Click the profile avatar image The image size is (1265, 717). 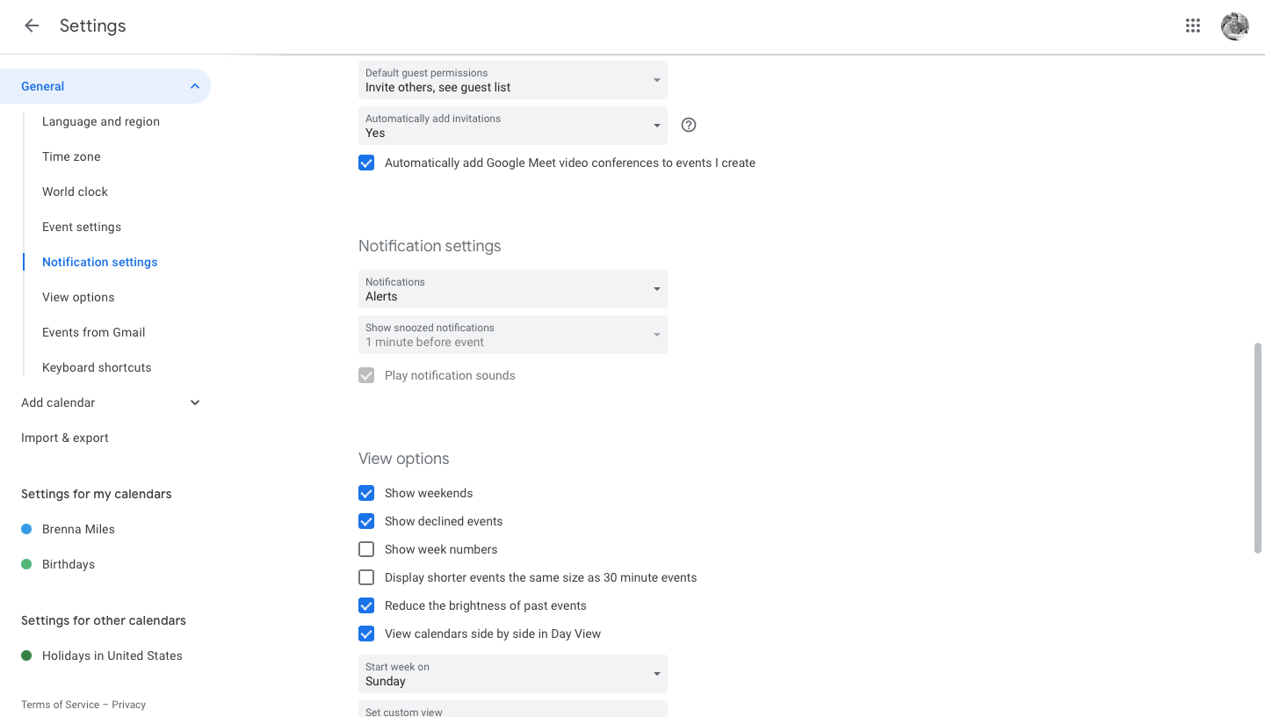pos(1234,25)
